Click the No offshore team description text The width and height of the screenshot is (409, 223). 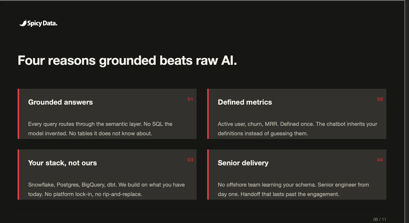(293, 189)
